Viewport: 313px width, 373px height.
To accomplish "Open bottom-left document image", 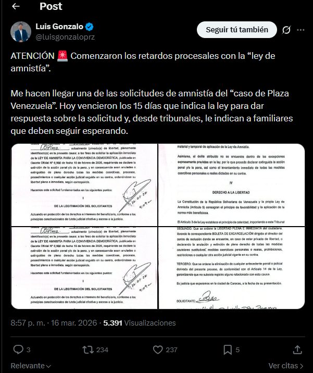I will point(84,268).
